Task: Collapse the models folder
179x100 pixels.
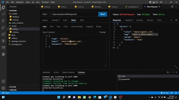Action: (23, 14)
